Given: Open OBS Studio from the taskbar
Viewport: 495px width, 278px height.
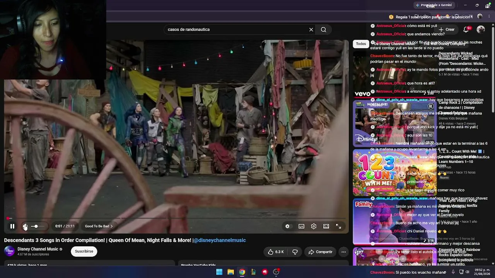Looking at the screenshot, I should click(276, 272).
